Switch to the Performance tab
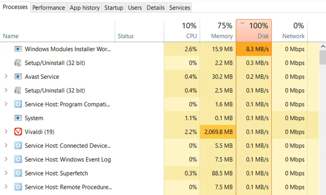 coord(49,8)
